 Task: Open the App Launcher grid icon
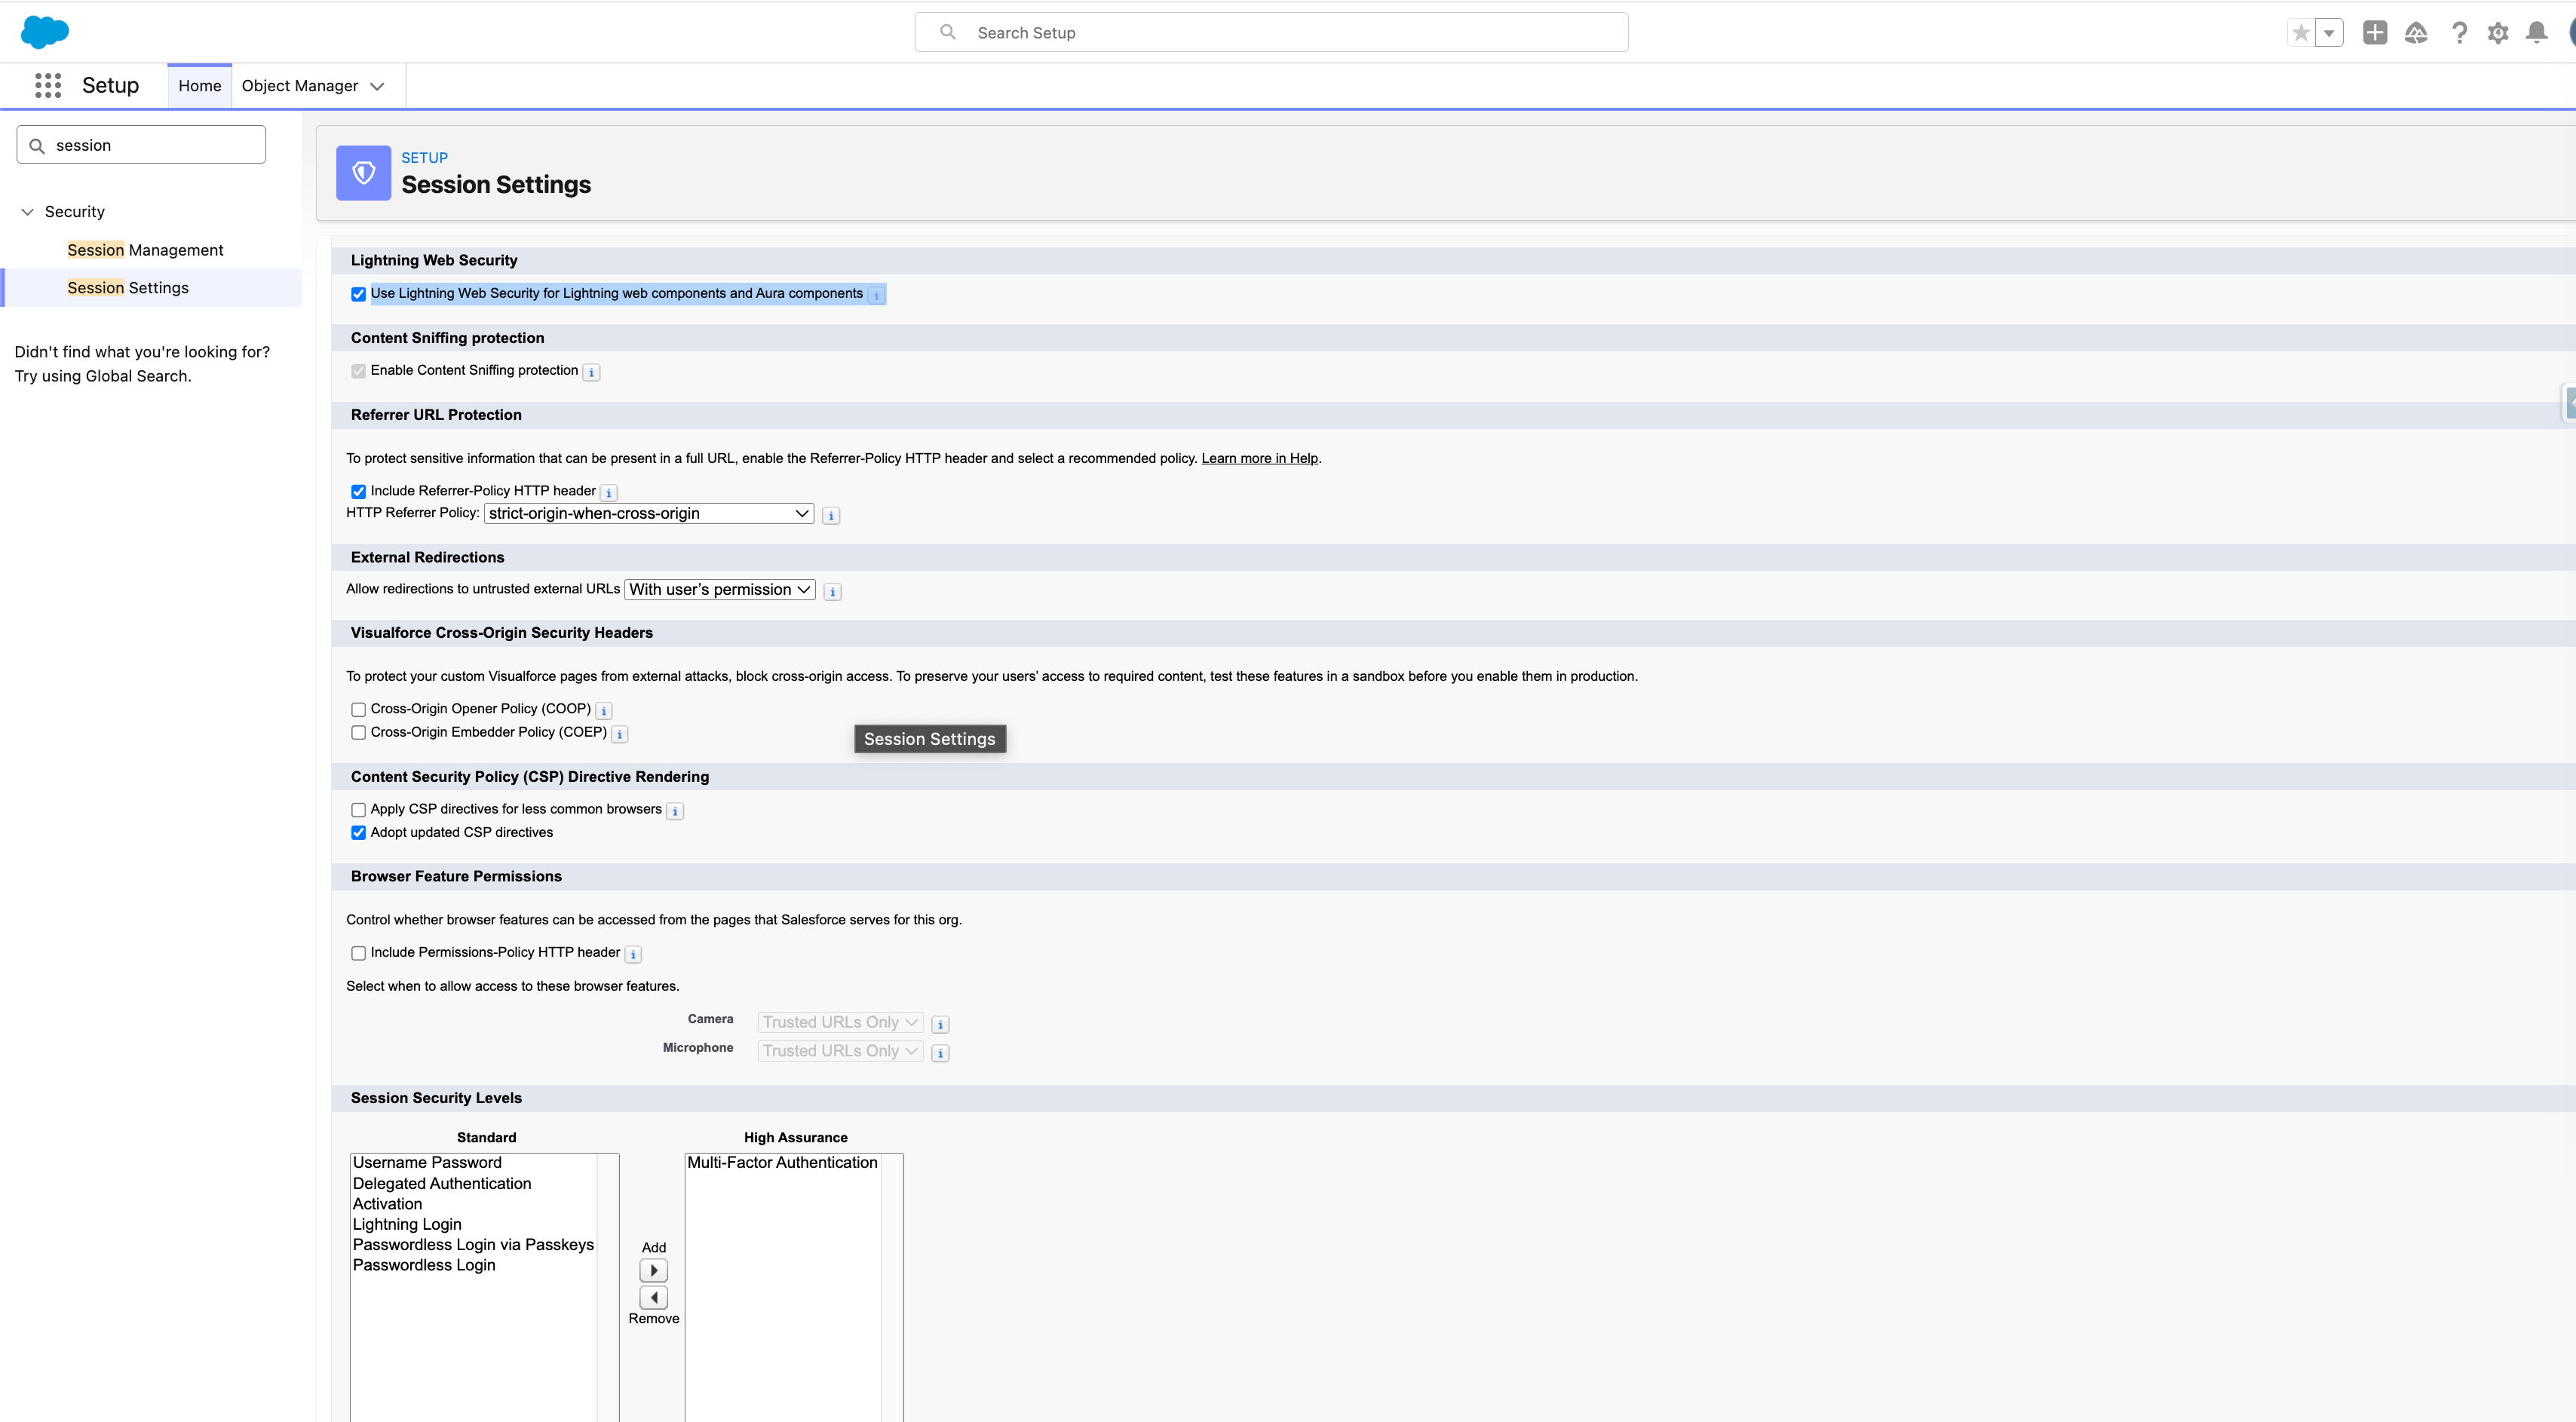point(48,86)
